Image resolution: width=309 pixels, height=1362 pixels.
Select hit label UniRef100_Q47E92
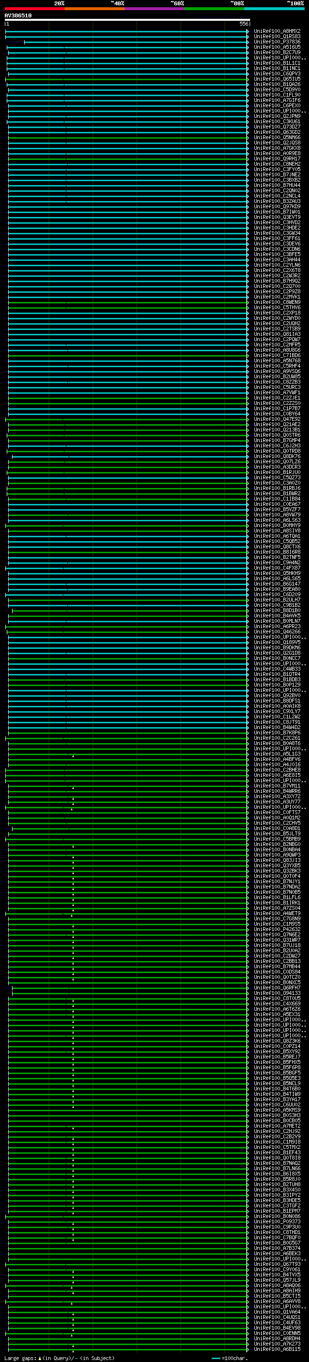[277, 419]
